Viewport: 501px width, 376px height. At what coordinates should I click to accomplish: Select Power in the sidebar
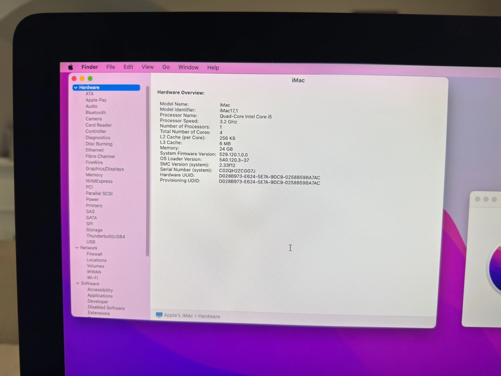(x=92, y=199)
